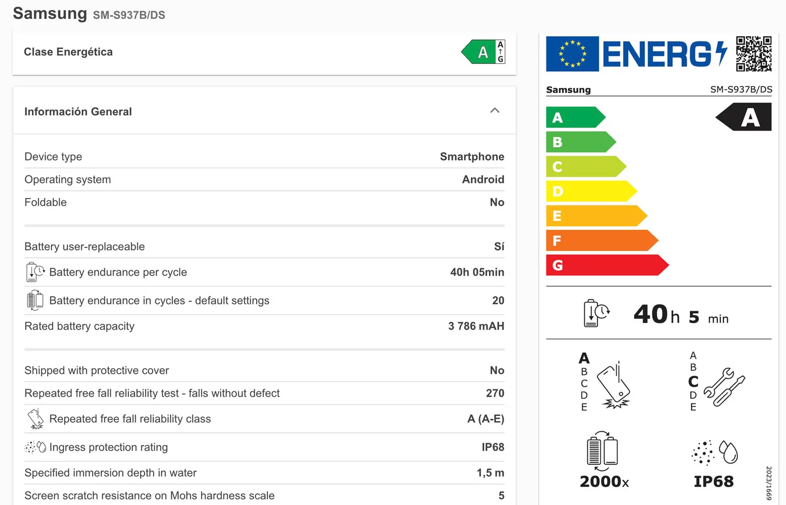Click the 270 falls without defect value

[495, 393]
